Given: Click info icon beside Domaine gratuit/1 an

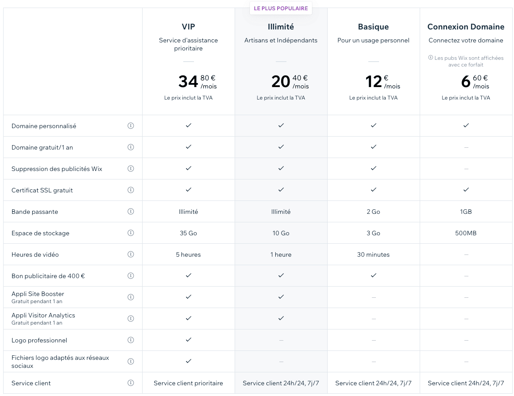Looking at the screenshot, I should tap(131, 147).
